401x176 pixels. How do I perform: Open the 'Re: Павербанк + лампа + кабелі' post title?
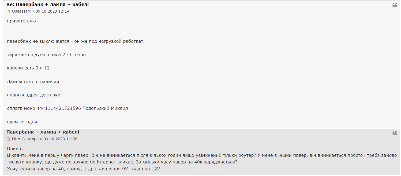[47, 4]
